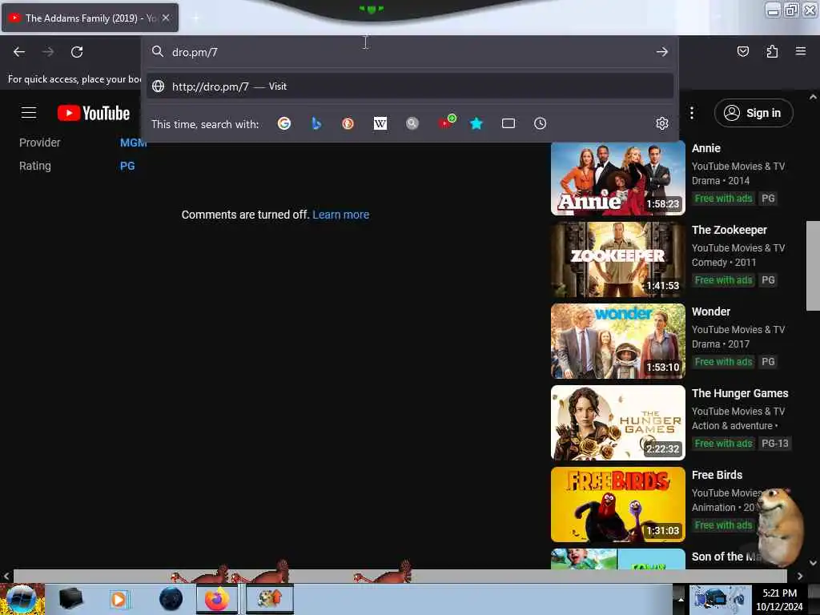Search this time with Bing
Viewport: 820px width, 615px height.
(x=316, y=123)
